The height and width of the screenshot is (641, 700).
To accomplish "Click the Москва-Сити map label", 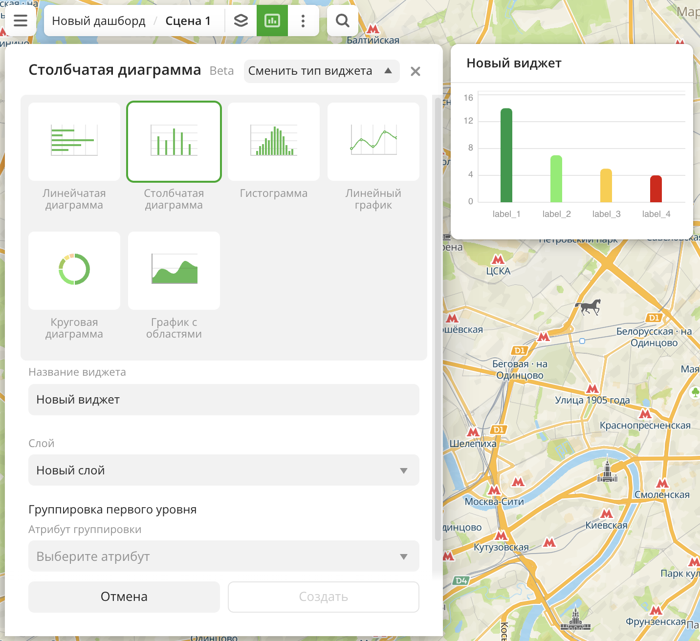I will point(494,502).
